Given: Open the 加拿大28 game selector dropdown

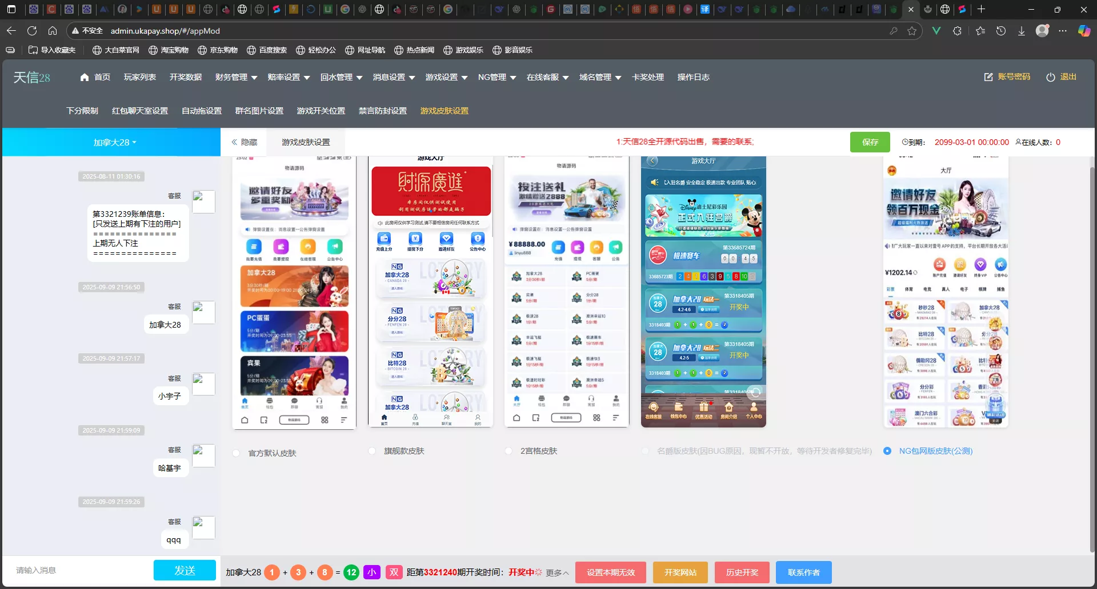Looking at the screenshot, I should pyautogui.click(x=114, y=142).
